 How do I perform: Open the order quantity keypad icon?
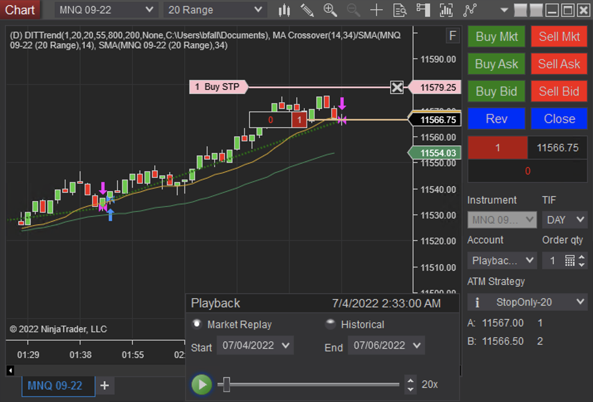(570, 260)
